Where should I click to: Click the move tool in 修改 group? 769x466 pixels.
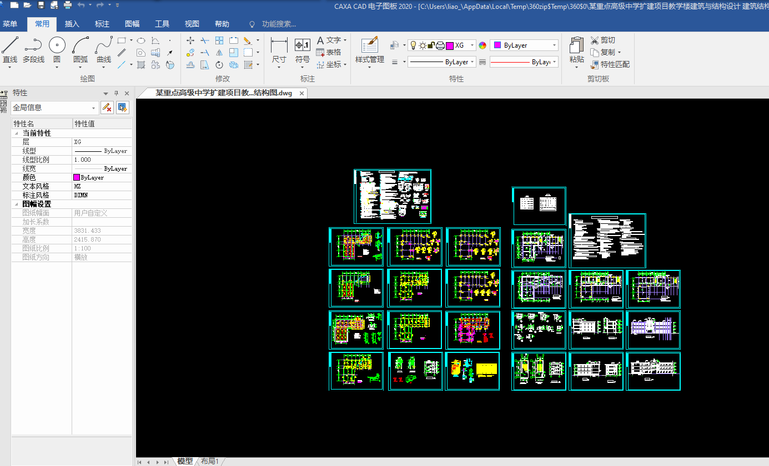click(x=190, y=40)
